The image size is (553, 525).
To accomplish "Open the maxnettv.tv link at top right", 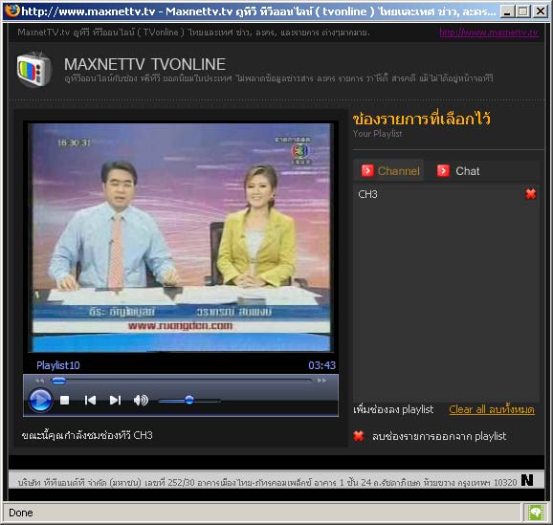I will pos(489,33).
